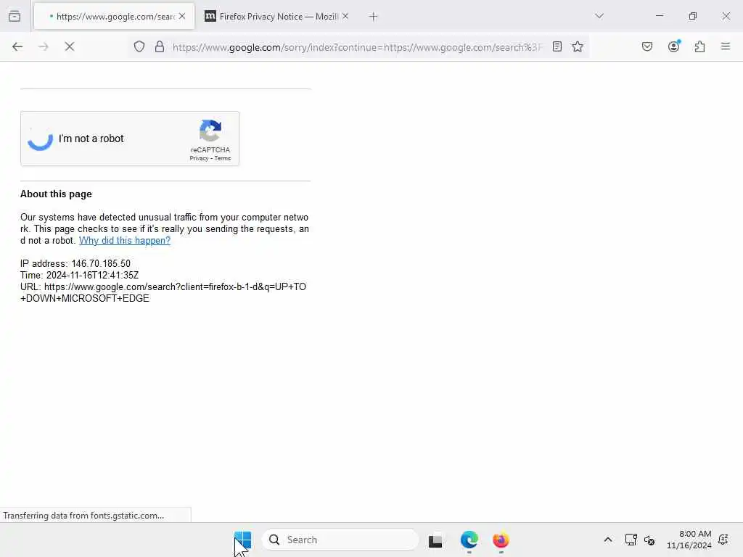Open tracking protection shield icon
Image resolution: width=743 pixels, height=557 pixels.
(x=139, y=46)
